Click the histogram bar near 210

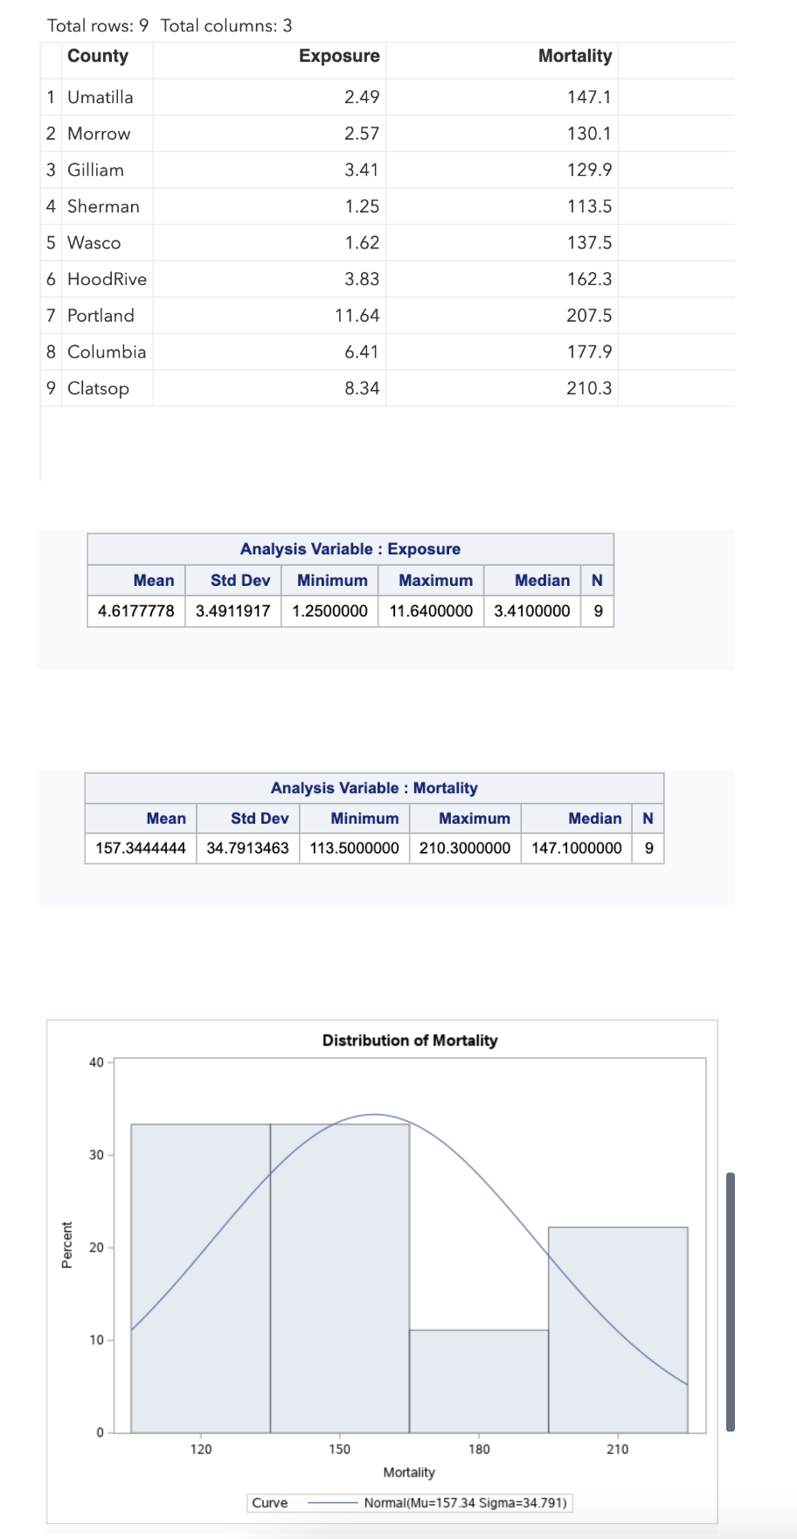(x=618, y=1329)
